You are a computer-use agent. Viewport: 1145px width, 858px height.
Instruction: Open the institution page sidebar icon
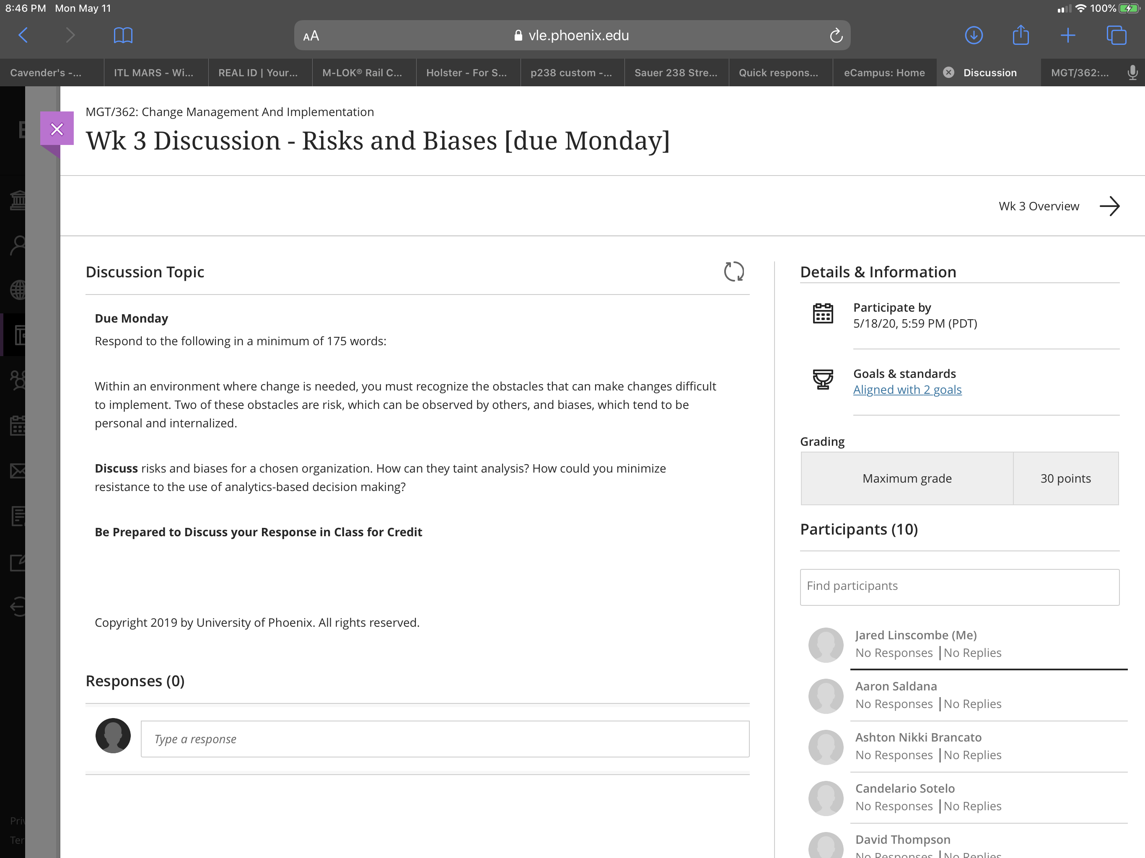click(x=18, y=200)
